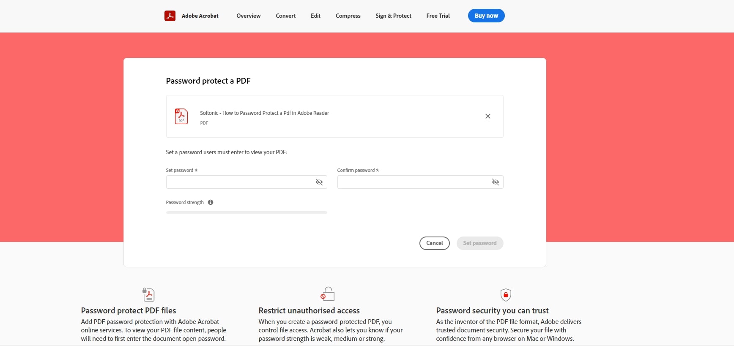Show characters in Confirm password field

pyautogui.click(x=496, y=182)
